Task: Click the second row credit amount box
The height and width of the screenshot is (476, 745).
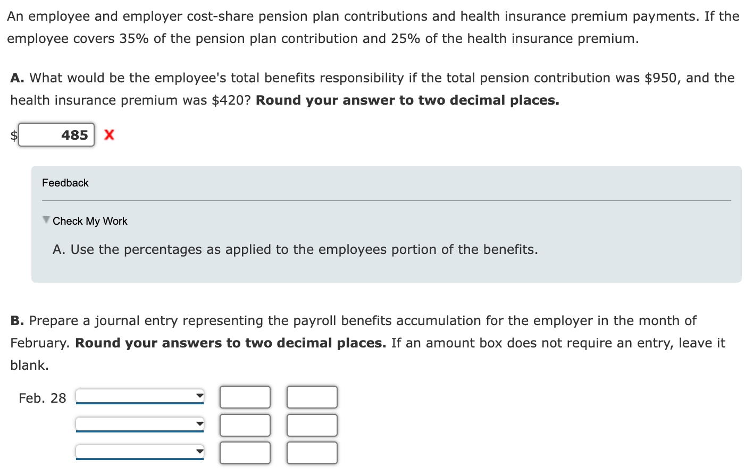Action: 312,425
